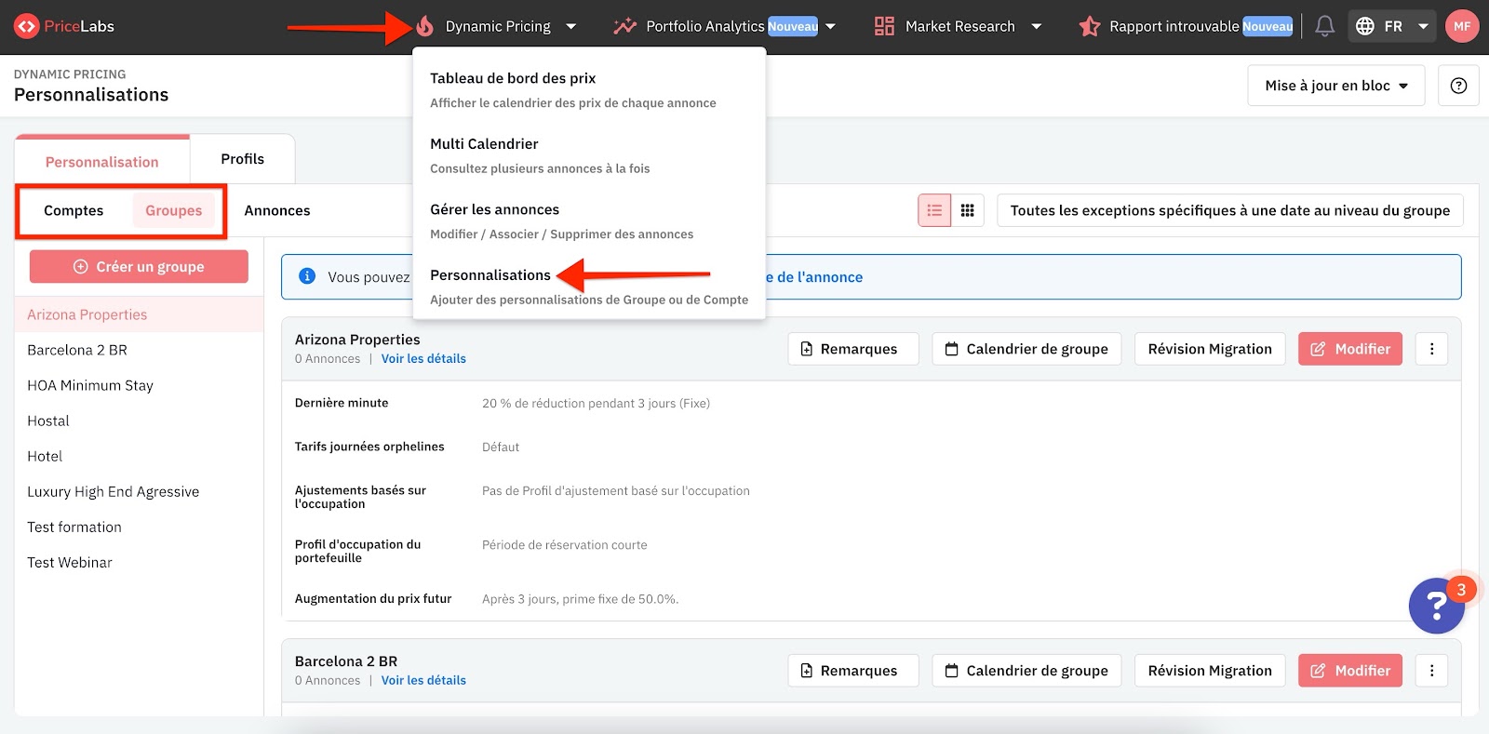Open notifications bell
Image resolution: width=1489 pixels, height=734 pixels.
pyautogui.click(x=1324, y=26)
